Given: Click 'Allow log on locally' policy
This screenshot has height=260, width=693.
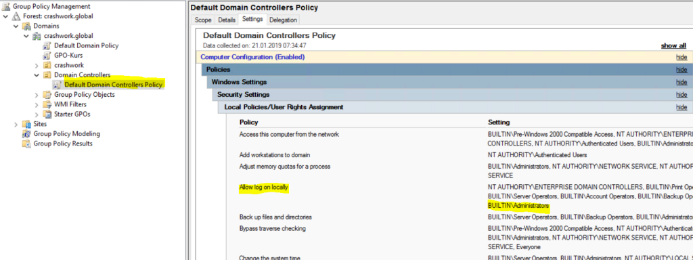Looking at the screenshot, I should tap(263, 188).
